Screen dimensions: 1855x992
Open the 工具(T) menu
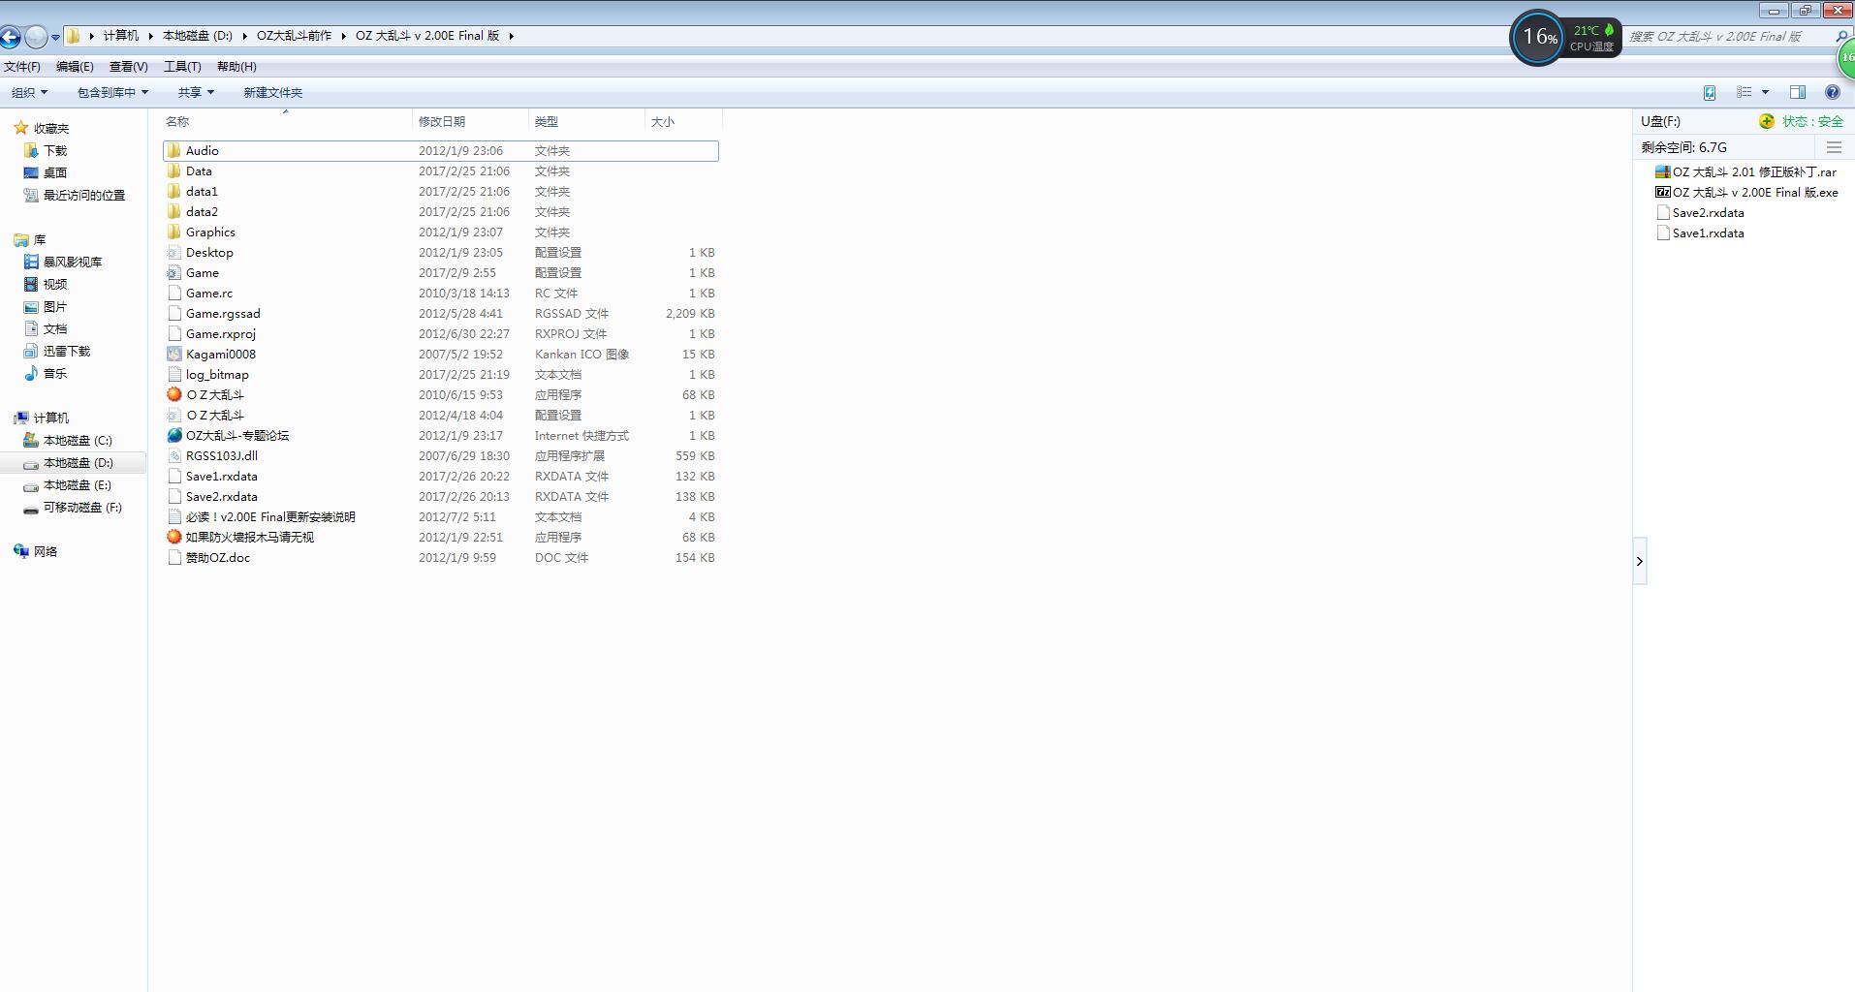tap(182, 66)
